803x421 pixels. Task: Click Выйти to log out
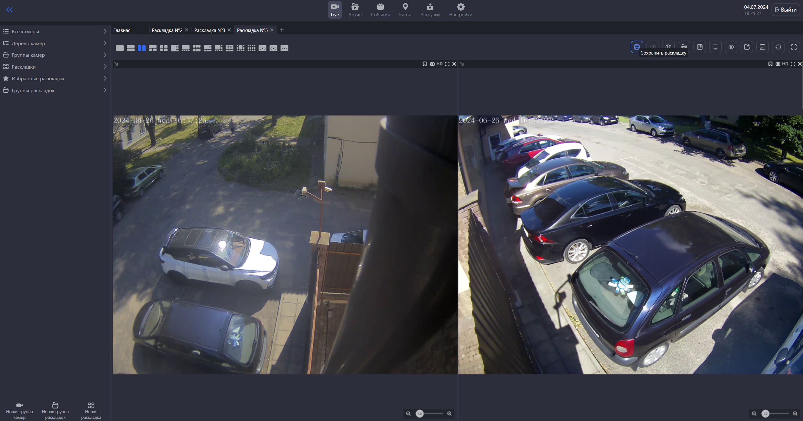pyautogui.click(x=785, y=9)
